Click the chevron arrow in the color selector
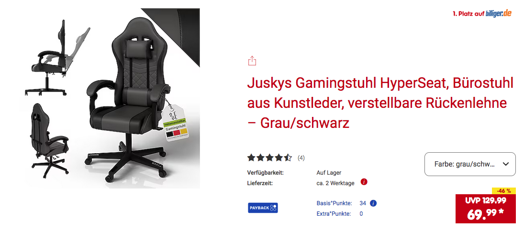524x241 pixels. pyautogui.click(x=506, y=164)
